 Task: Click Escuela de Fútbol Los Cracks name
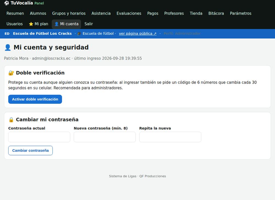click(x=42, y=34)
